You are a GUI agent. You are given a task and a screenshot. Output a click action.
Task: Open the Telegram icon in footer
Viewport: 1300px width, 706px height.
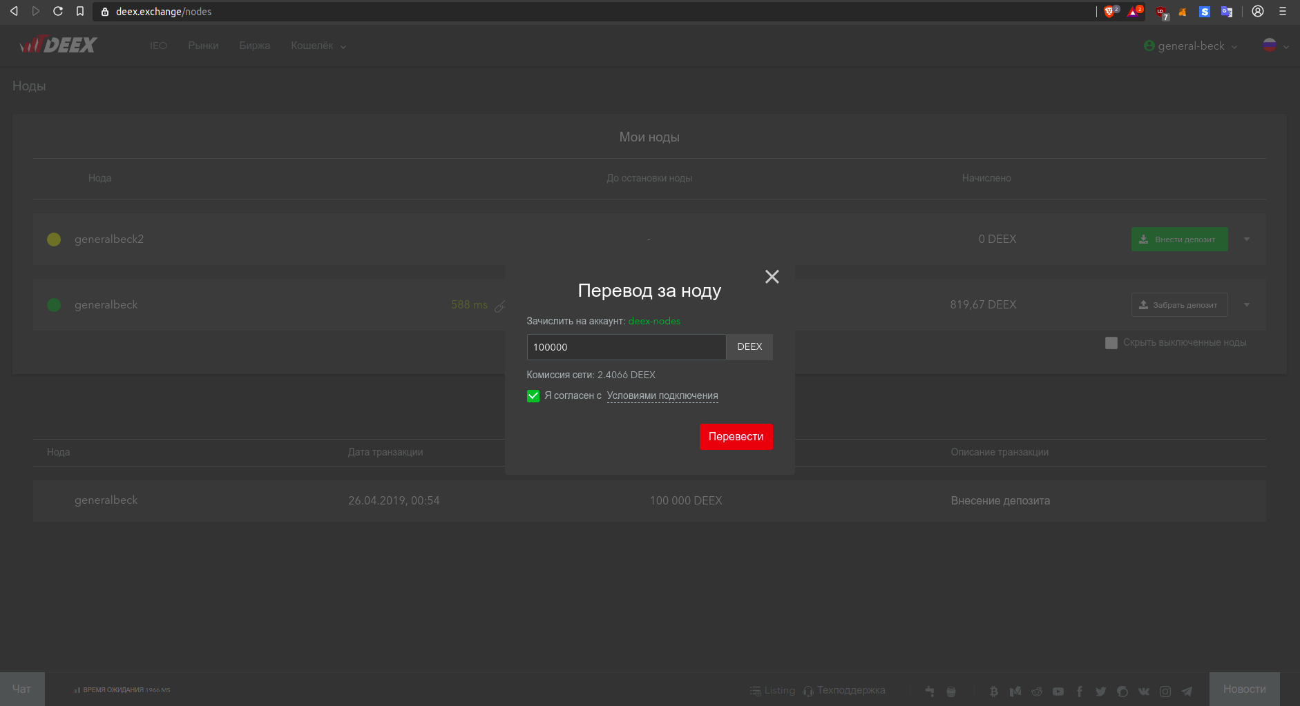click(x=1187, y=691)
